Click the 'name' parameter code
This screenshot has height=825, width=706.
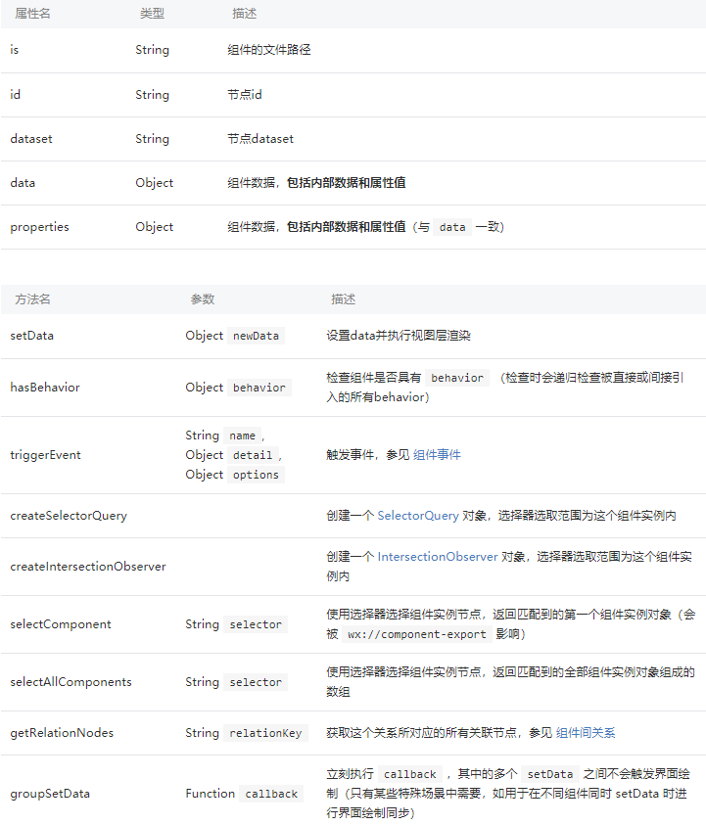242,435
